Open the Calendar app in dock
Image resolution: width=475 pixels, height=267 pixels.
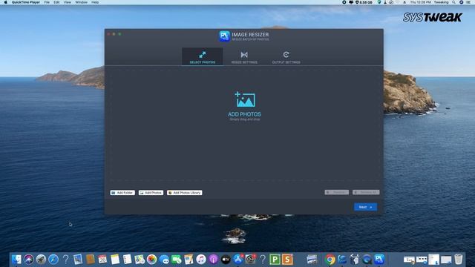102,260
